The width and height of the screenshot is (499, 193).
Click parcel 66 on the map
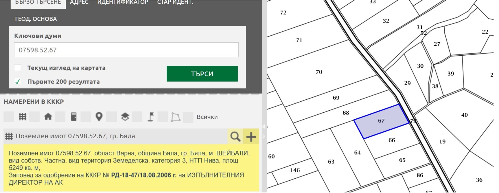(x=392, y=140)
